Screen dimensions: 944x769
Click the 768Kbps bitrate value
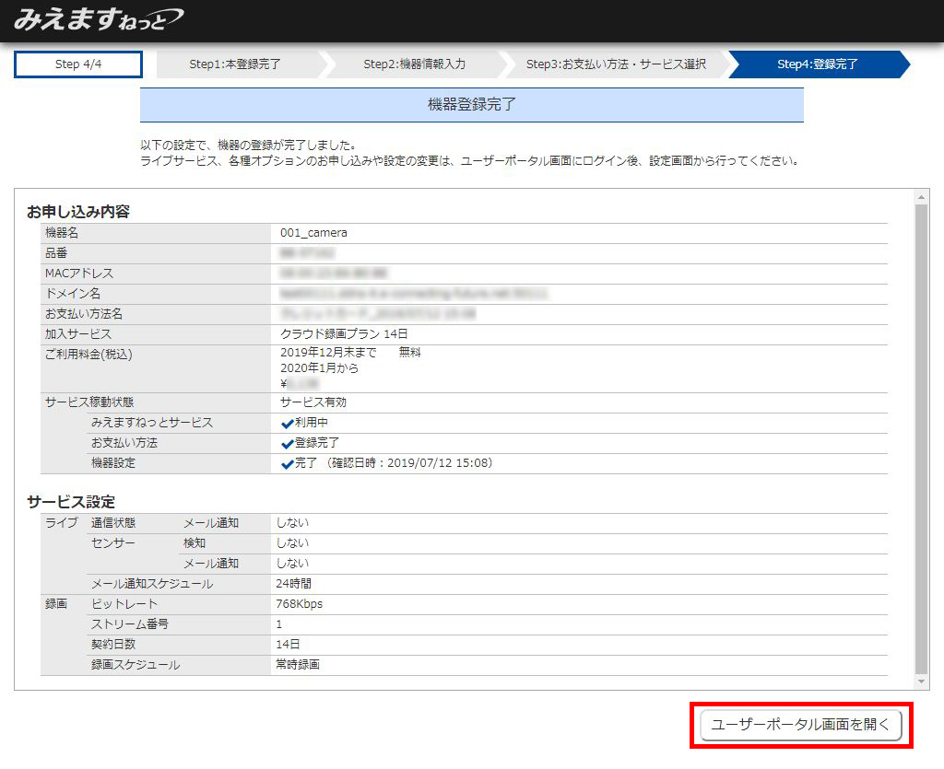(299, 604)
